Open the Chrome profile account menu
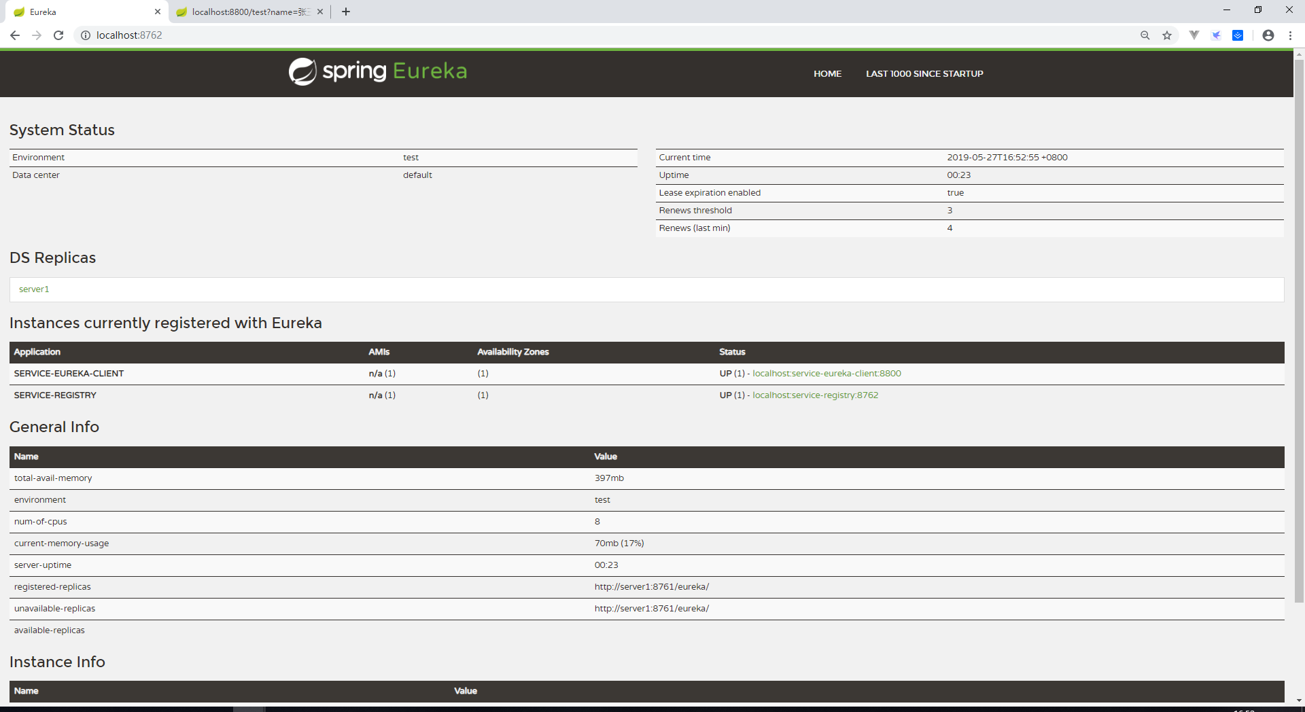Image resolution: width=1305 pixels, height=712 pixels. [x=1268, y=35]
